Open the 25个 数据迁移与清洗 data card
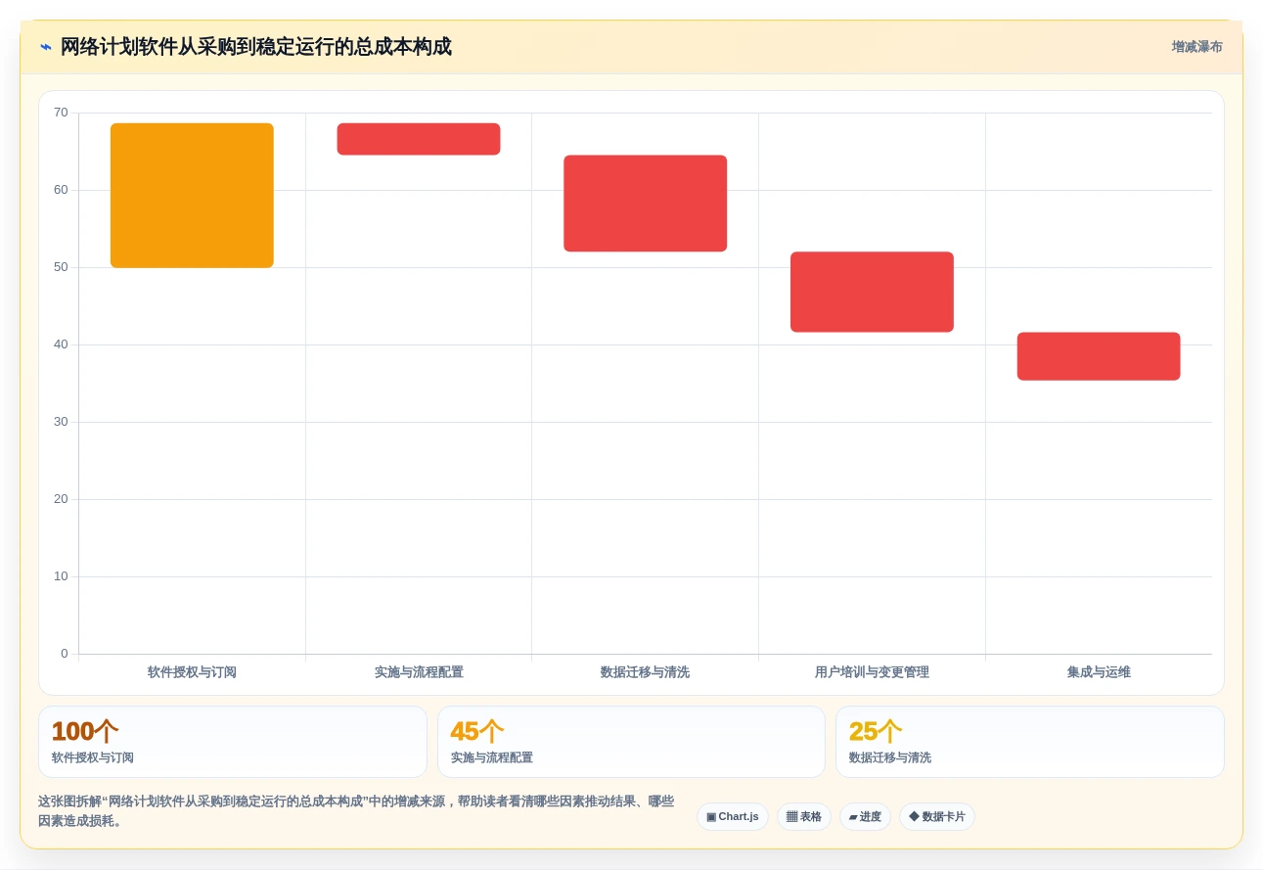Image resolution: width=1263 pixels, height=870 pixels. click(1029, 742)
